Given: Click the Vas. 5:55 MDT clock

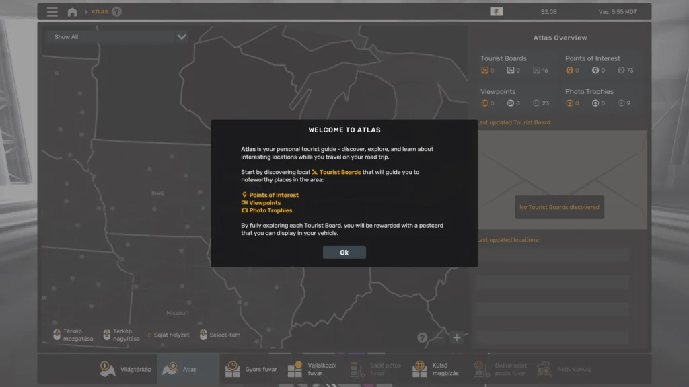Looking at the screenshot, I should (x=618, y=12).
